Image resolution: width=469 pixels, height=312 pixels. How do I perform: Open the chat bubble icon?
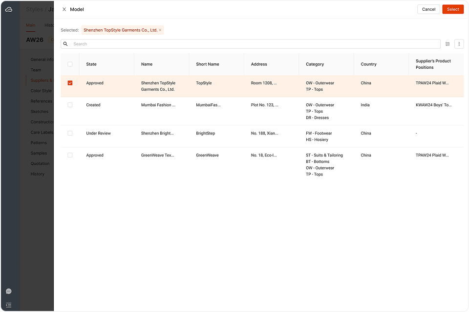(9, 291)
